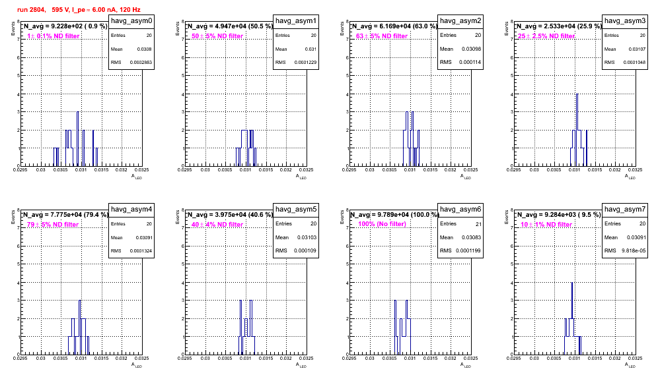Viewport: 658px width, 377px height.
Task: Click the A_LED axis title under havg_asym3
Action: 630,177
